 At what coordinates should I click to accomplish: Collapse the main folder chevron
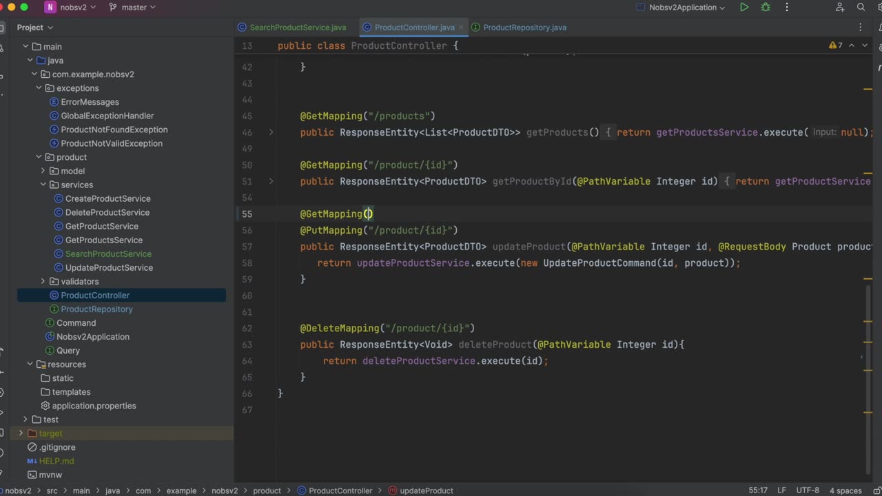click(25, 47)
